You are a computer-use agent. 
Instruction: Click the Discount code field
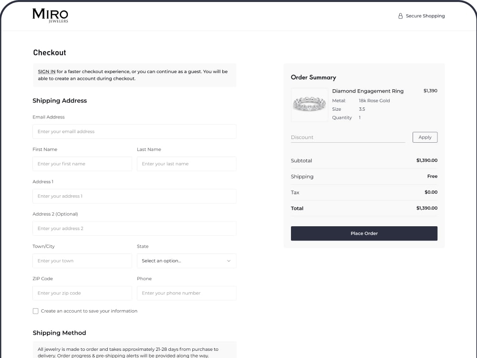pos(348,137)
